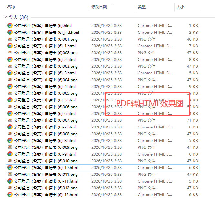Click Chrome icon of 申请书 (6)-12.html

(10, 195)
